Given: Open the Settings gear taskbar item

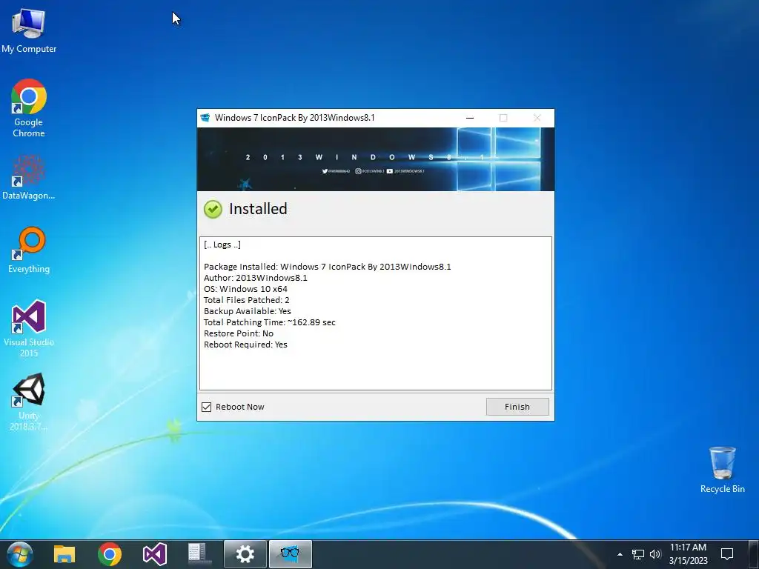Looking at the screenshot, I should [245, 554].
